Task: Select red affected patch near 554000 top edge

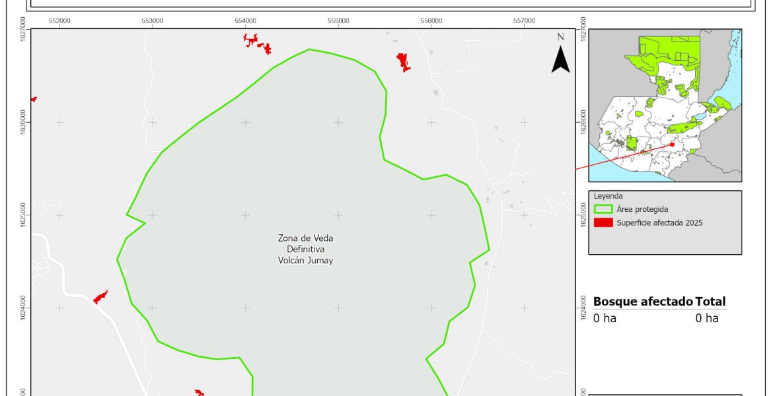Action: 256,43
